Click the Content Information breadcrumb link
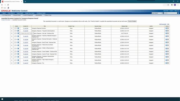The image size is (180, 101). [x=6, y=20]
